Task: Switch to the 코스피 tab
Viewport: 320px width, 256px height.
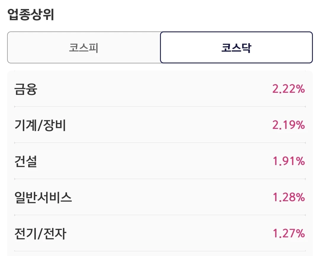Action: pyautogui.click(x=84, y=47)
